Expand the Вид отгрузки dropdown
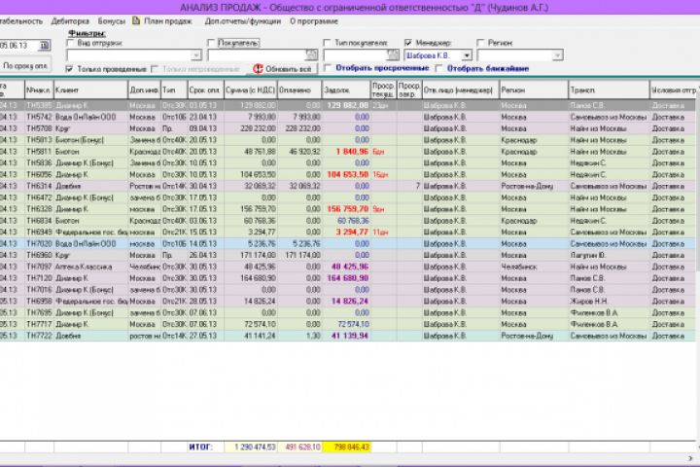 pos(196,55)
